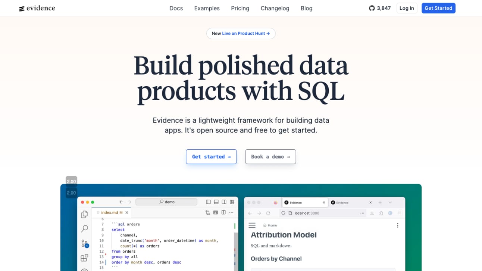Click the 'count(*) as orders' code line

[140, 246]
